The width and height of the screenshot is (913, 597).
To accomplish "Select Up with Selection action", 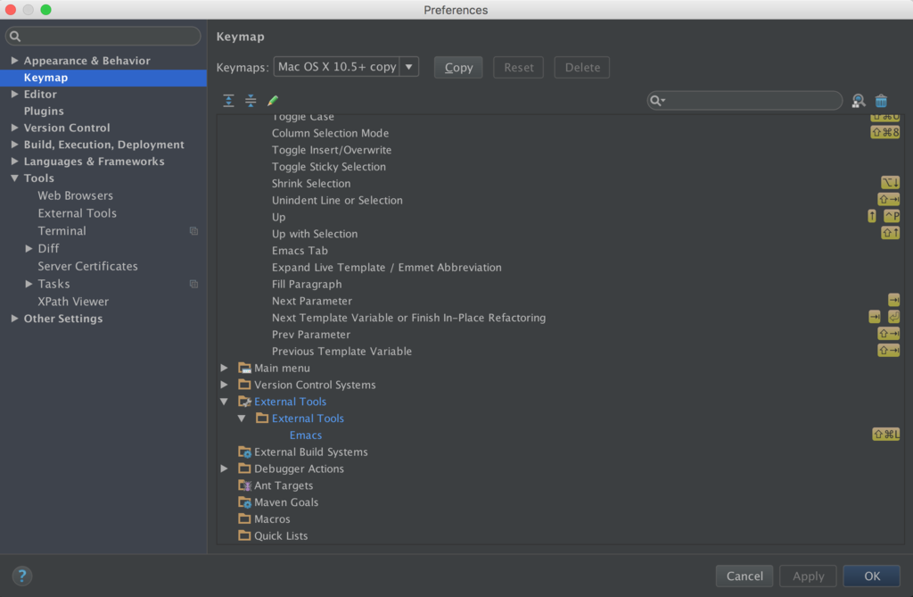I will point(315,234).
